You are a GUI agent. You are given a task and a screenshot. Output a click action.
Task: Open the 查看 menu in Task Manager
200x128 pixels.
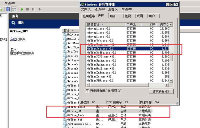click(x=113, y=9)
